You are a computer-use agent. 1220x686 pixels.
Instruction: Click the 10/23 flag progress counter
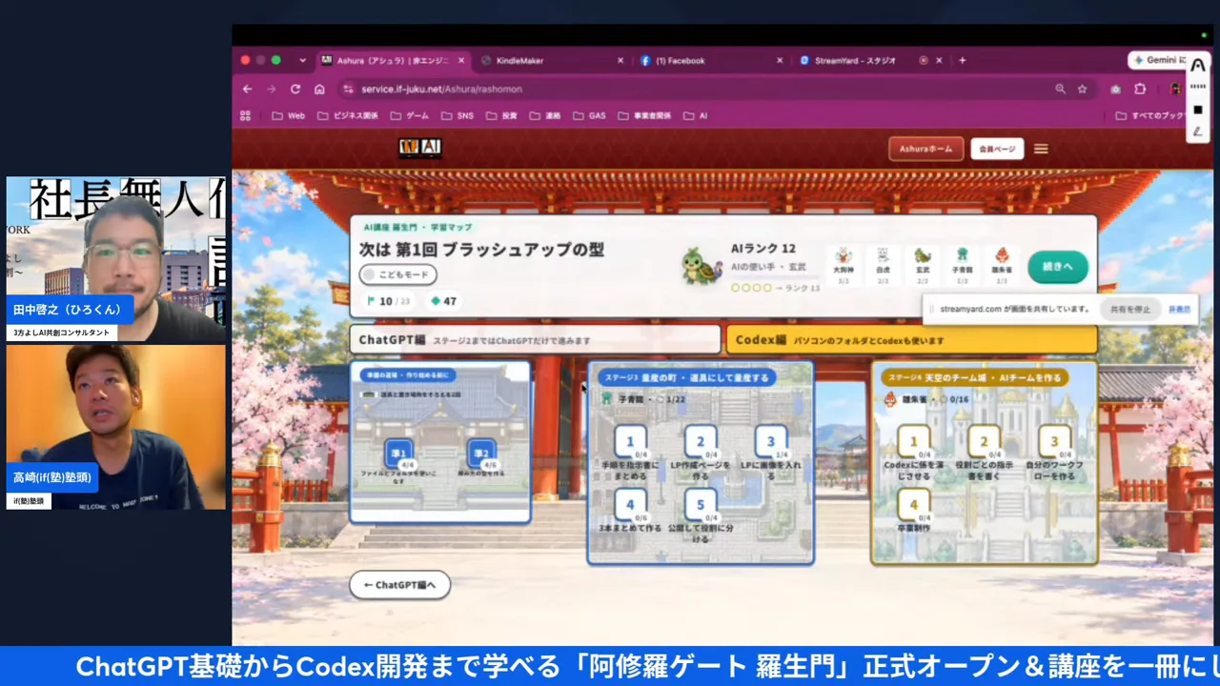[389, 301]
